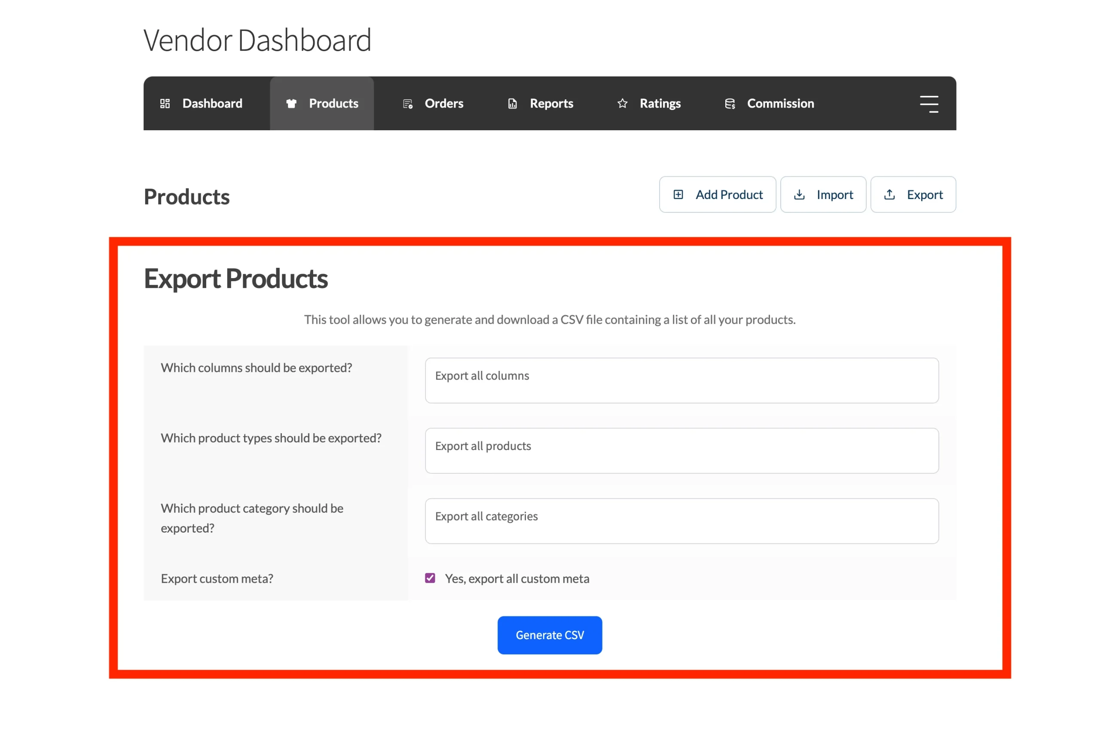
Task: Click the Commission coins icon
Action: coord(730,104)
